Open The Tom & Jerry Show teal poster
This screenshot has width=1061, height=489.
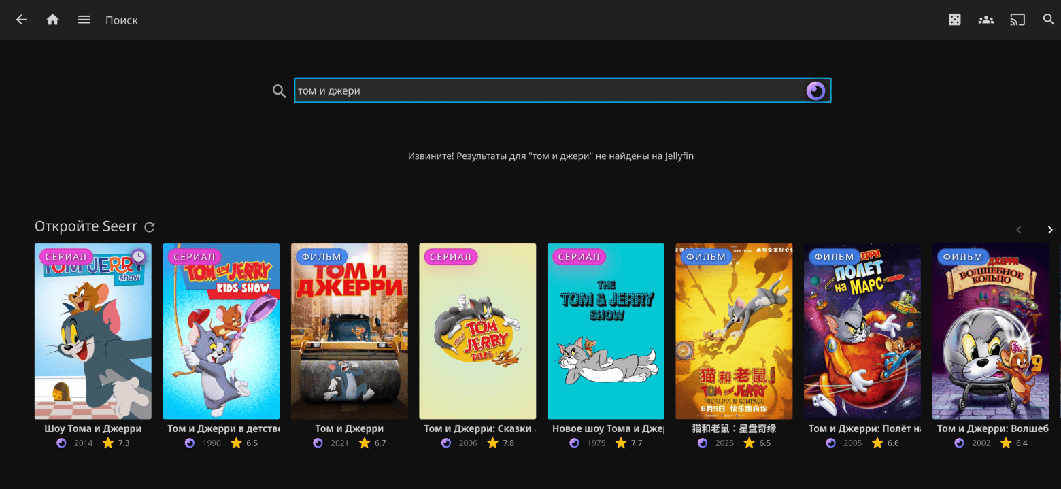pyautogui.click(x=606, y=331)
